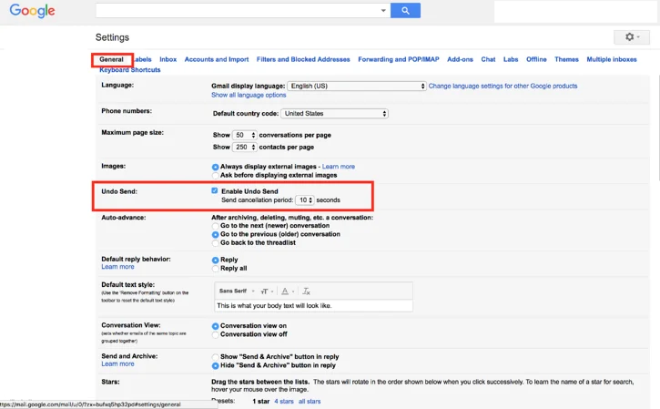Open conversations per page dropdown
Image resolution: width=660 pixels, height=409 pixels.
coord(245,135)
